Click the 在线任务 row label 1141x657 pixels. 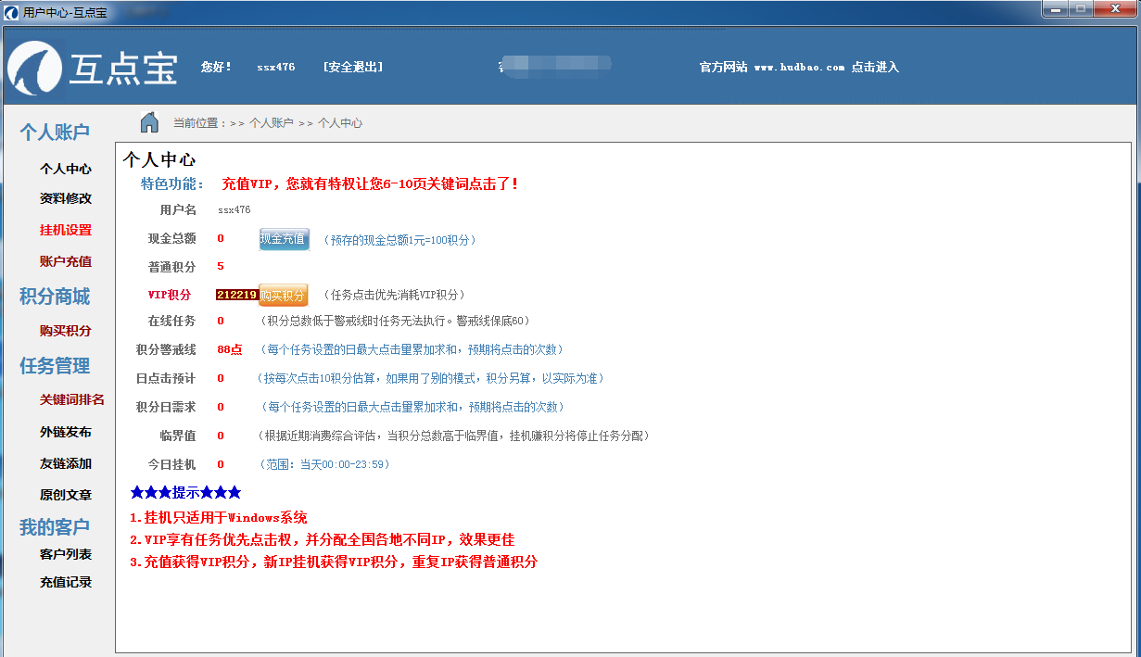click(172, 322)
